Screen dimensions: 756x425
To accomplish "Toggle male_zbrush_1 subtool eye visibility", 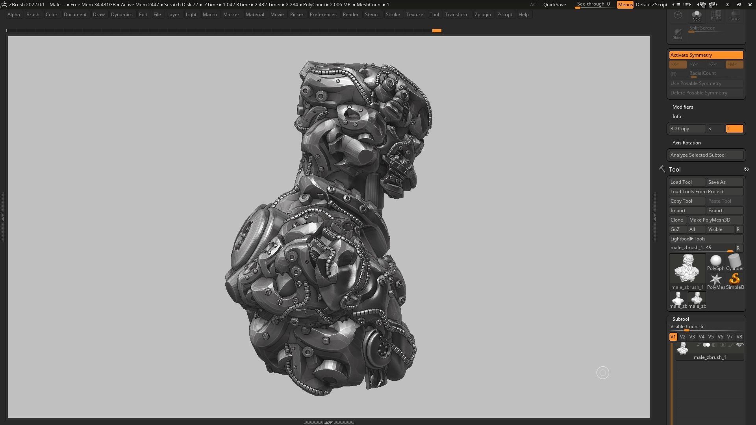I will point(739,345).
